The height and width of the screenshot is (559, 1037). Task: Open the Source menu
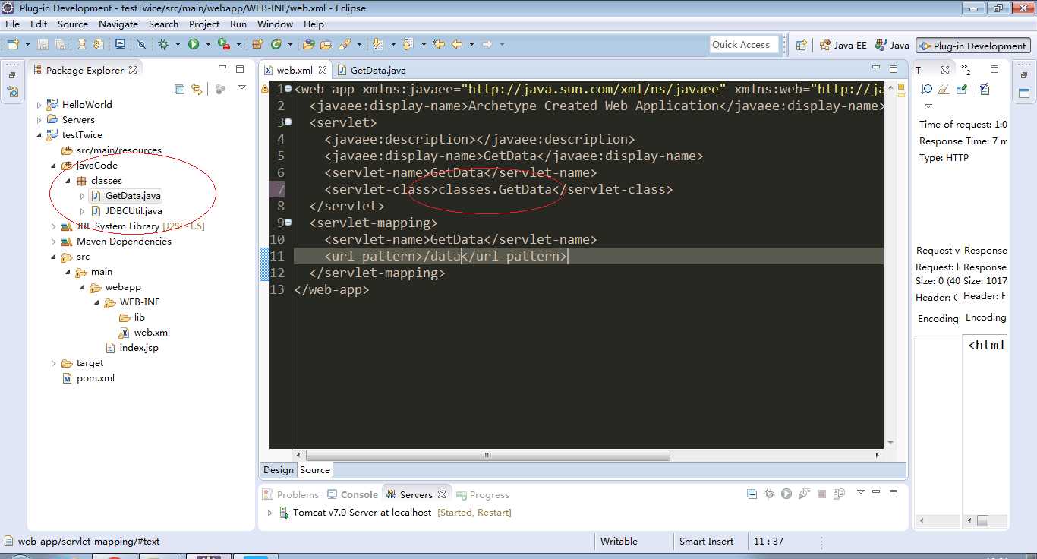tap(73, 24)
